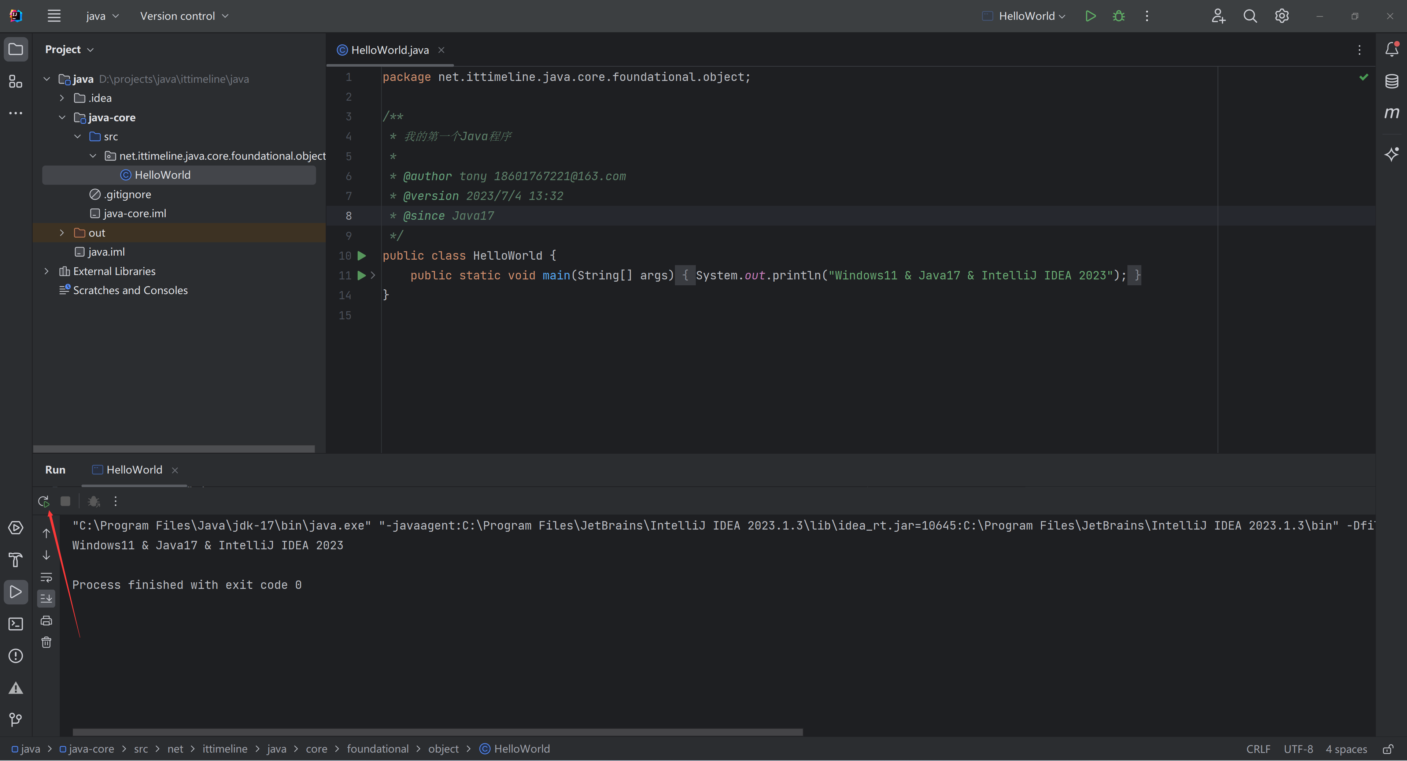The width and height of the screenshot is (1407, 761).
Task: Rerun HelloWorld in Run panel
Action: 44,501
